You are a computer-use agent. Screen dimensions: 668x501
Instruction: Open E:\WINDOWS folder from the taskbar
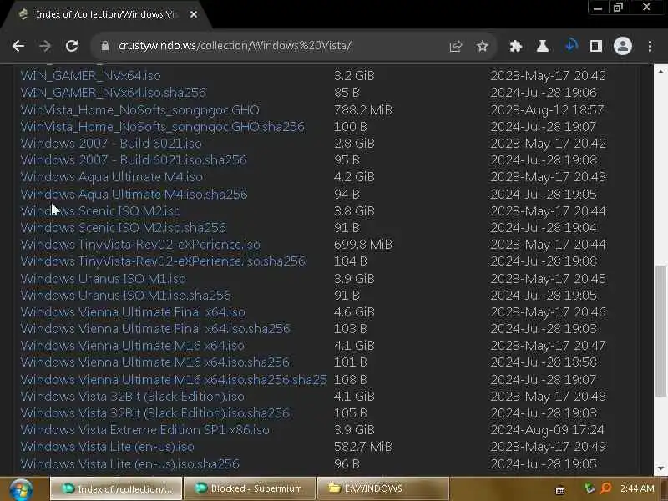tap(382, 488)
